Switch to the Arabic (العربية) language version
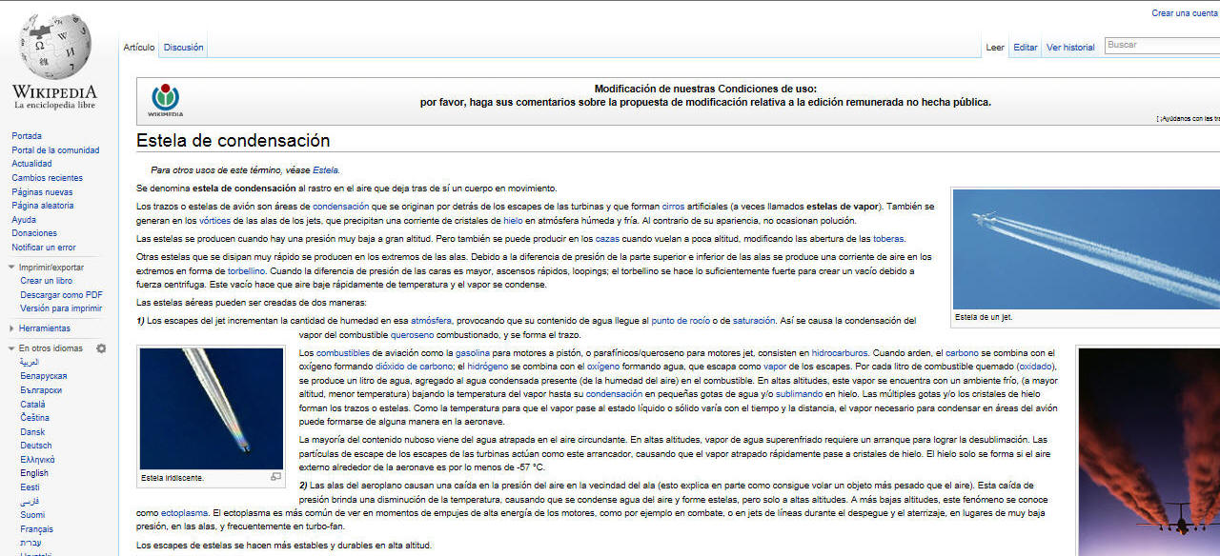The image size is (1220, 556). pyautogui.click(x=30, y=363)
